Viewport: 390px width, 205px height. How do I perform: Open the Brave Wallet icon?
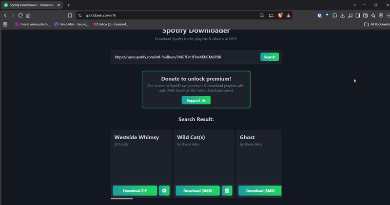click(365, 16)
